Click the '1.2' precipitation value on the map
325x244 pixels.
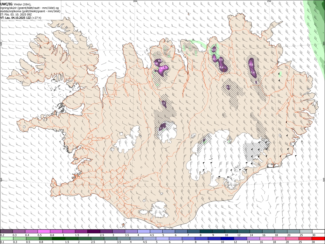tap(165, 67)
